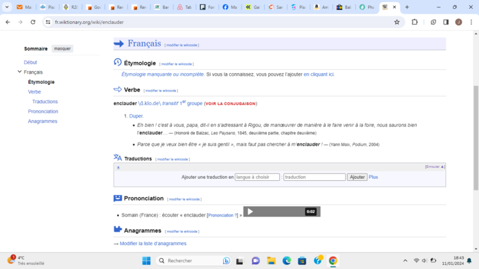Open Chrome profile avatar

point(458,22)
